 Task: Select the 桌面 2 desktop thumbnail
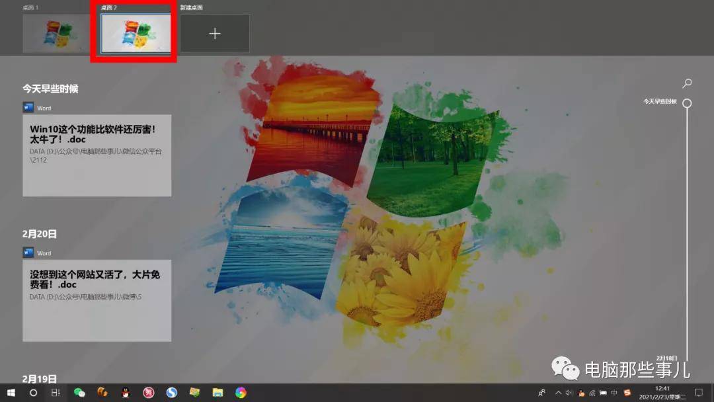coord(136,33)
